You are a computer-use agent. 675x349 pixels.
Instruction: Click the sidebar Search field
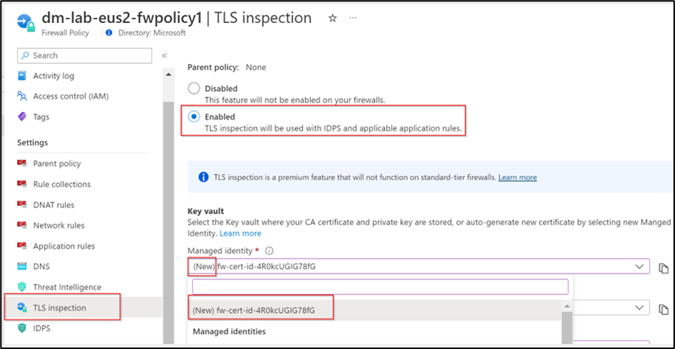pos(84,56)
